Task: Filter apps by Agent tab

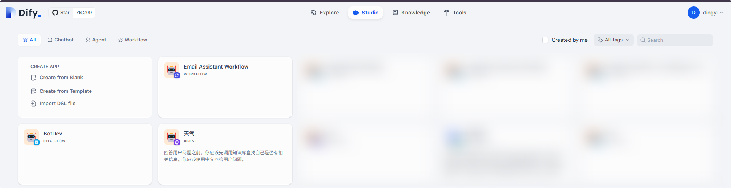Action: click(96, 40)
